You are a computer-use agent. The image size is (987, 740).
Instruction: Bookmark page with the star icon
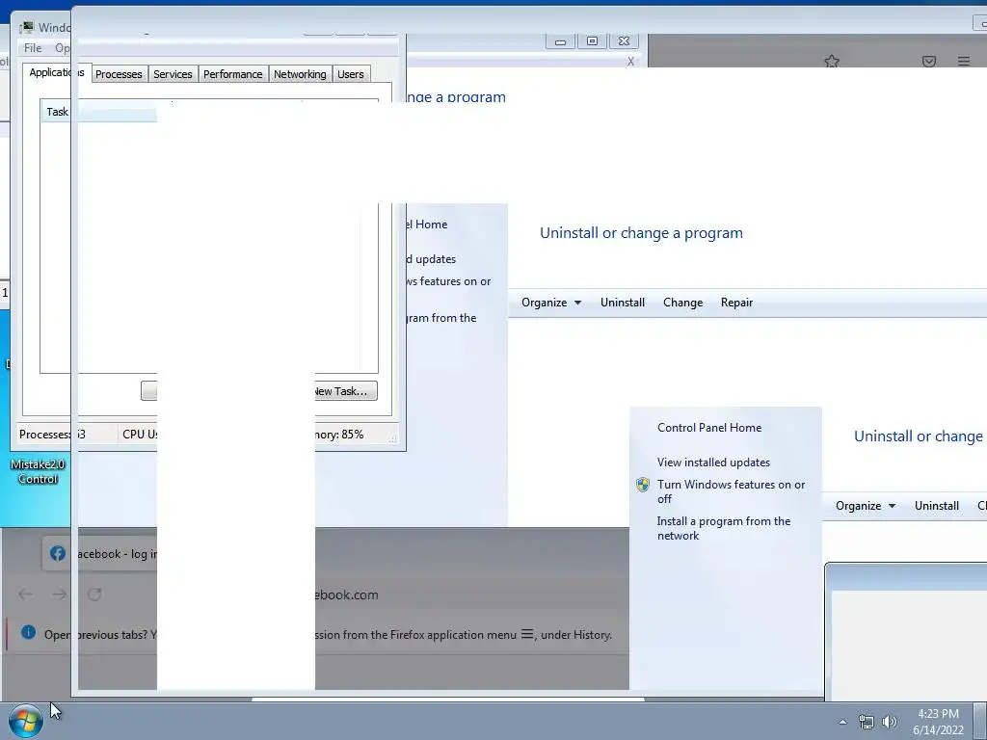[832, 61]
